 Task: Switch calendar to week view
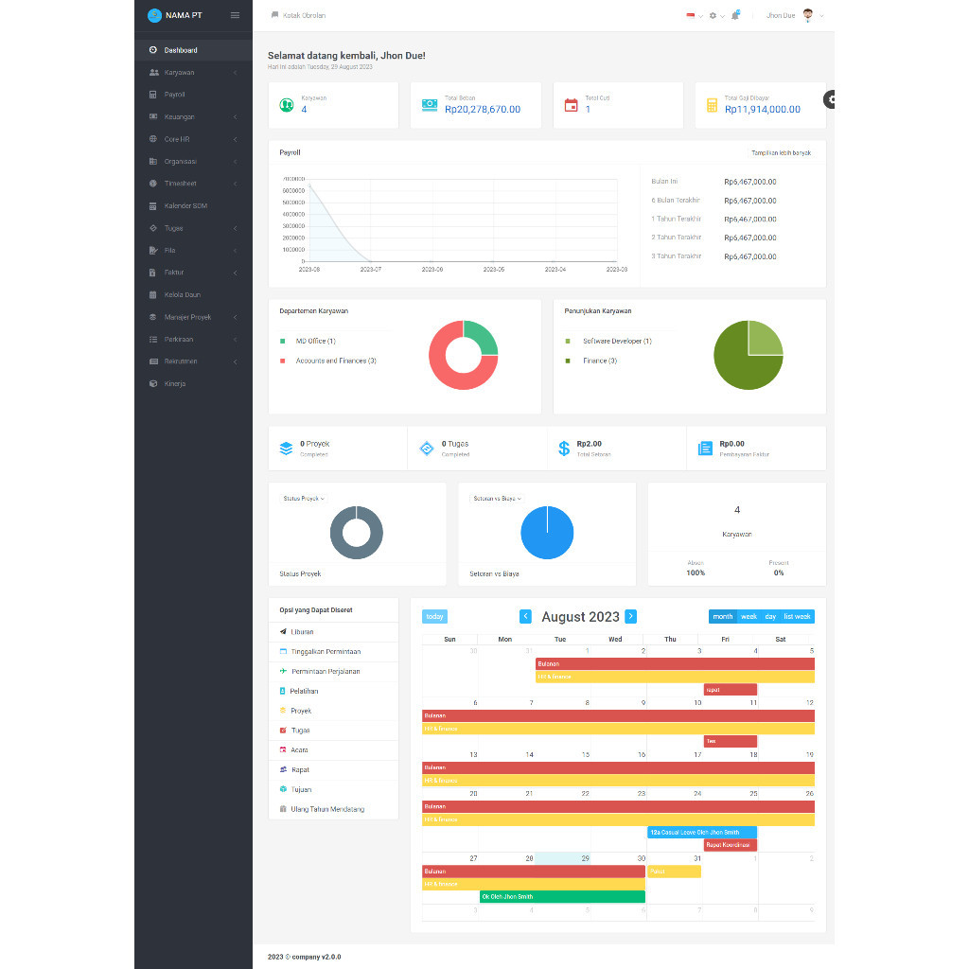(749, 616)
